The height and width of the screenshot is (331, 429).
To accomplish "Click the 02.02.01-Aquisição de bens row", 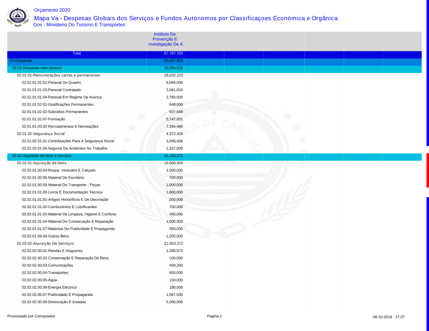I will tap(42, 163).
